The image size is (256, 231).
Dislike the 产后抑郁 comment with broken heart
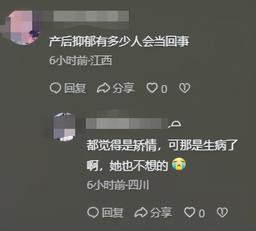(x=185, y=88)
